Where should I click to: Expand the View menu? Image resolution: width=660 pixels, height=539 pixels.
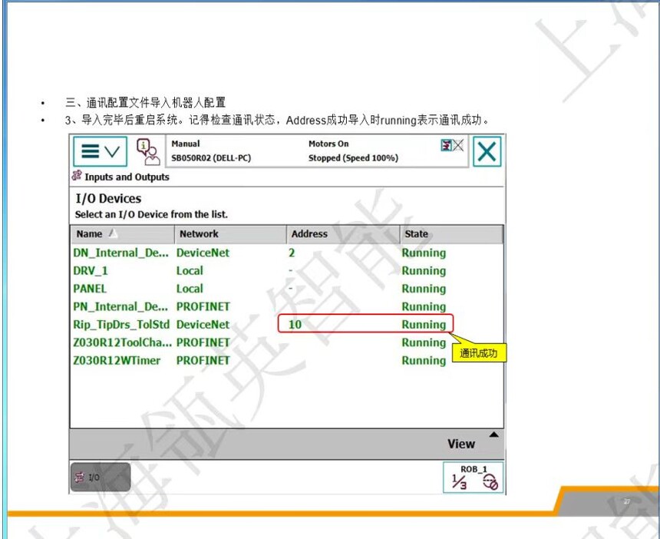[x=461, y=444]
